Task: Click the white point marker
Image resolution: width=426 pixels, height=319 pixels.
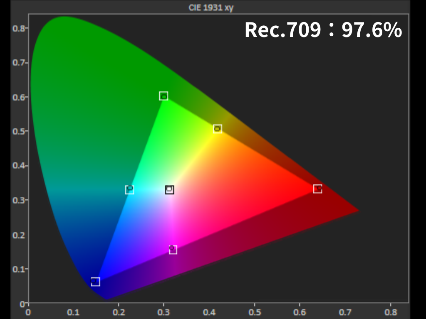Action: click(x=170, y=189)
